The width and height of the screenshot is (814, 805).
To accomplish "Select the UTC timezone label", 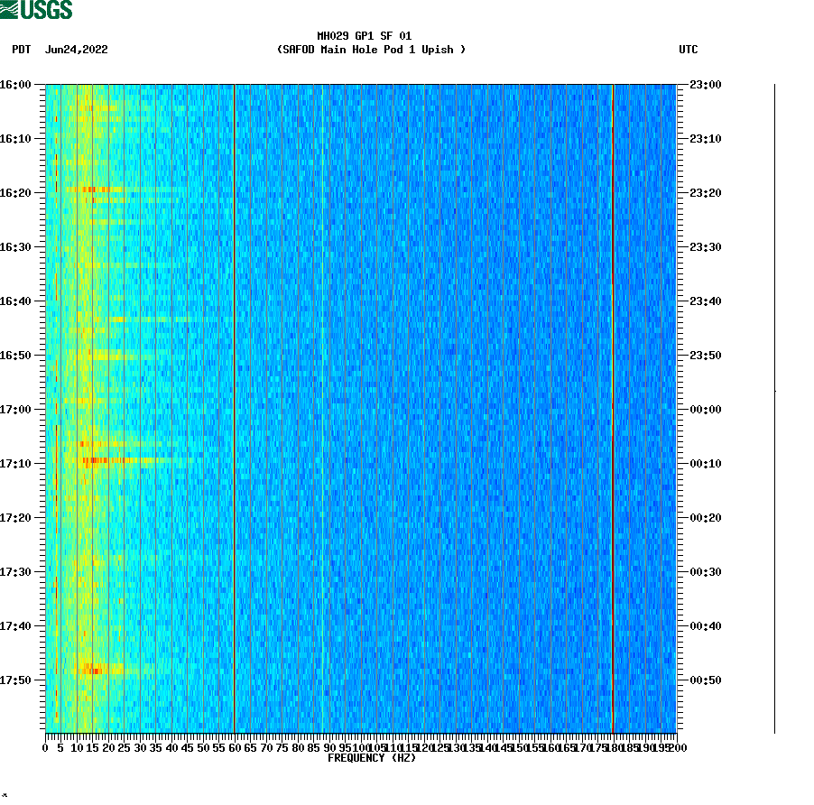I will pyautogui.click(x=690, y=51).
